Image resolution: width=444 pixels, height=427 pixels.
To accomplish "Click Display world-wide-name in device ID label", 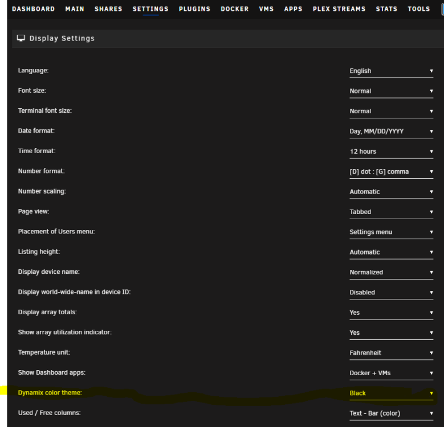I will coord(74,292).
